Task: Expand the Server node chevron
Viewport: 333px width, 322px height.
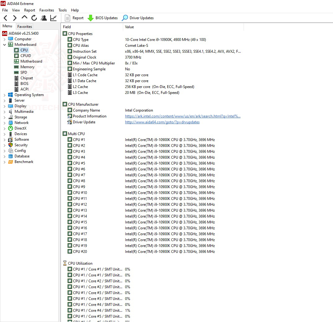Action: [x=4, y=100]
